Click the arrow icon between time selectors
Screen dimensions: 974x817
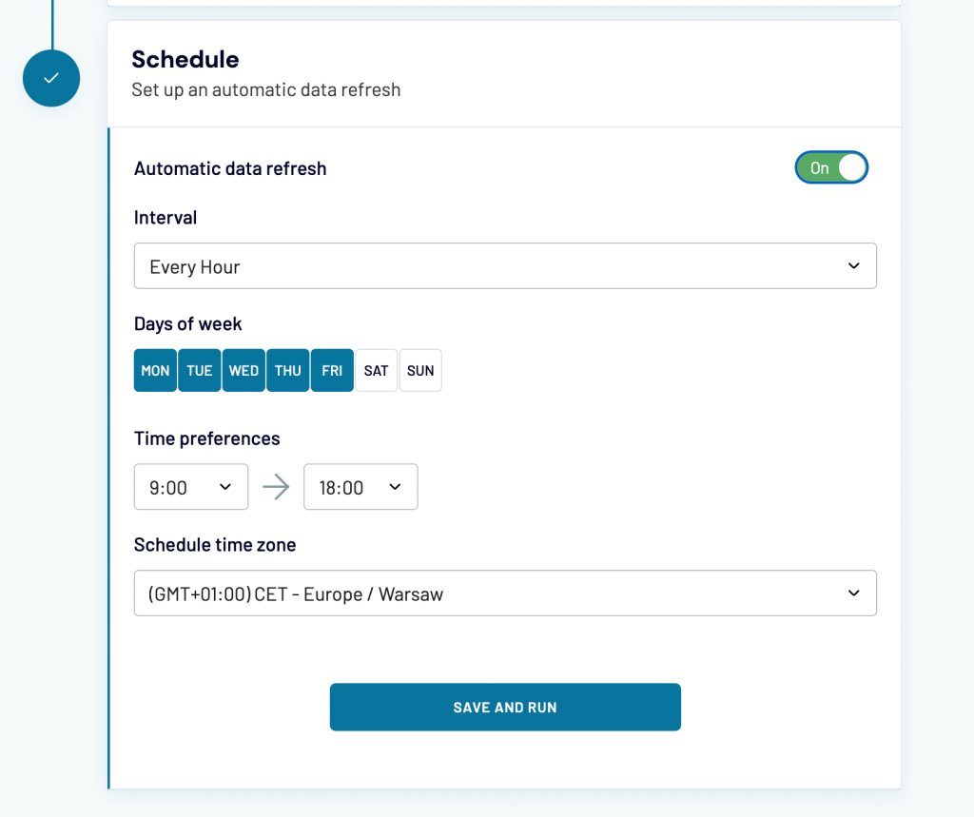(275, 486)
